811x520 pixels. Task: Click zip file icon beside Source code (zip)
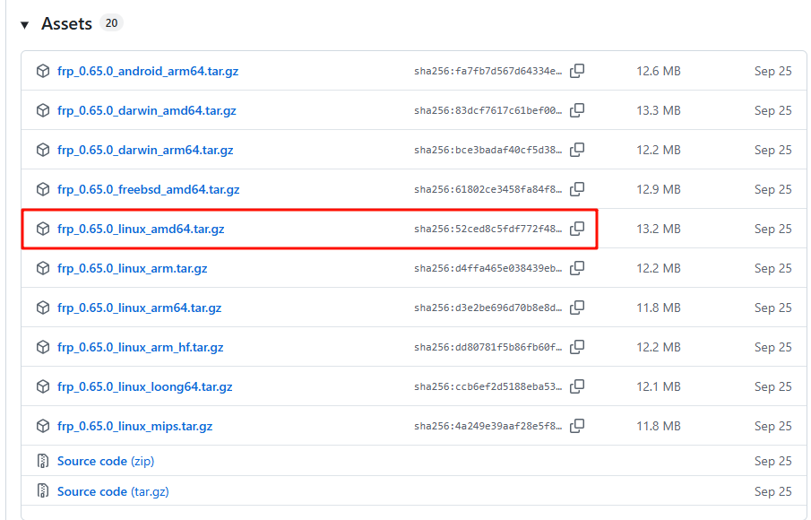tap(43, 461)
